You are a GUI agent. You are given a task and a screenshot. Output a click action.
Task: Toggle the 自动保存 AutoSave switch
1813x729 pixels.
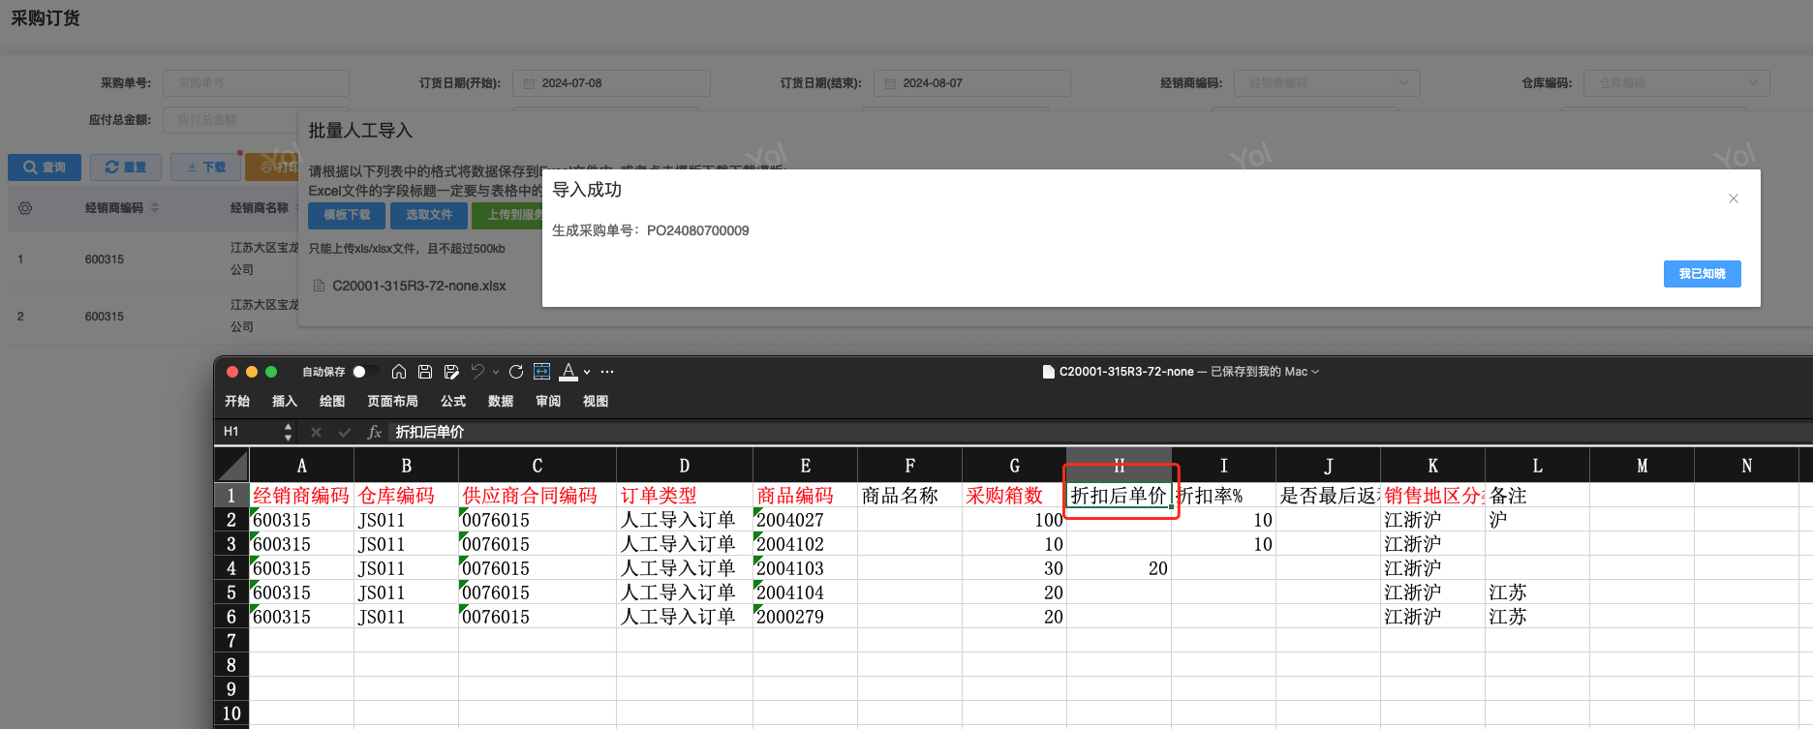pos(364,372)
